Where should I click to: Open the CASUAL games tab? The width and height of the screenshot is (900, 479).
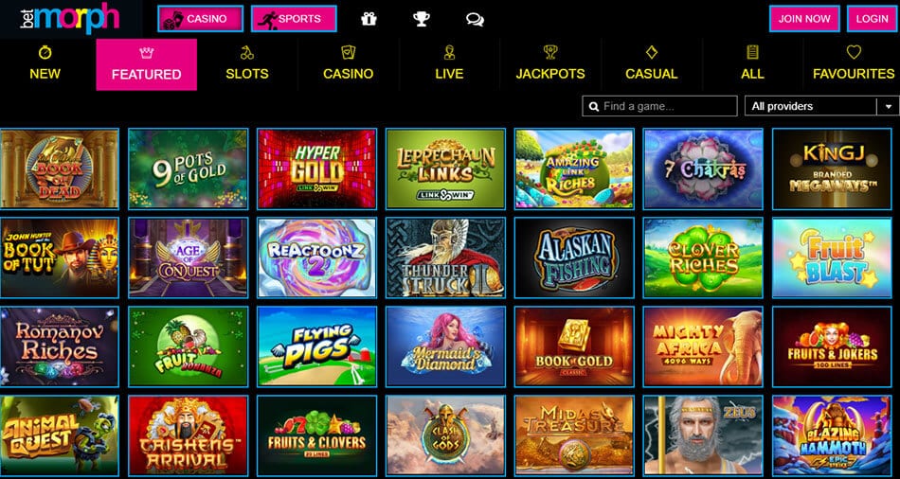click(652, 64)
